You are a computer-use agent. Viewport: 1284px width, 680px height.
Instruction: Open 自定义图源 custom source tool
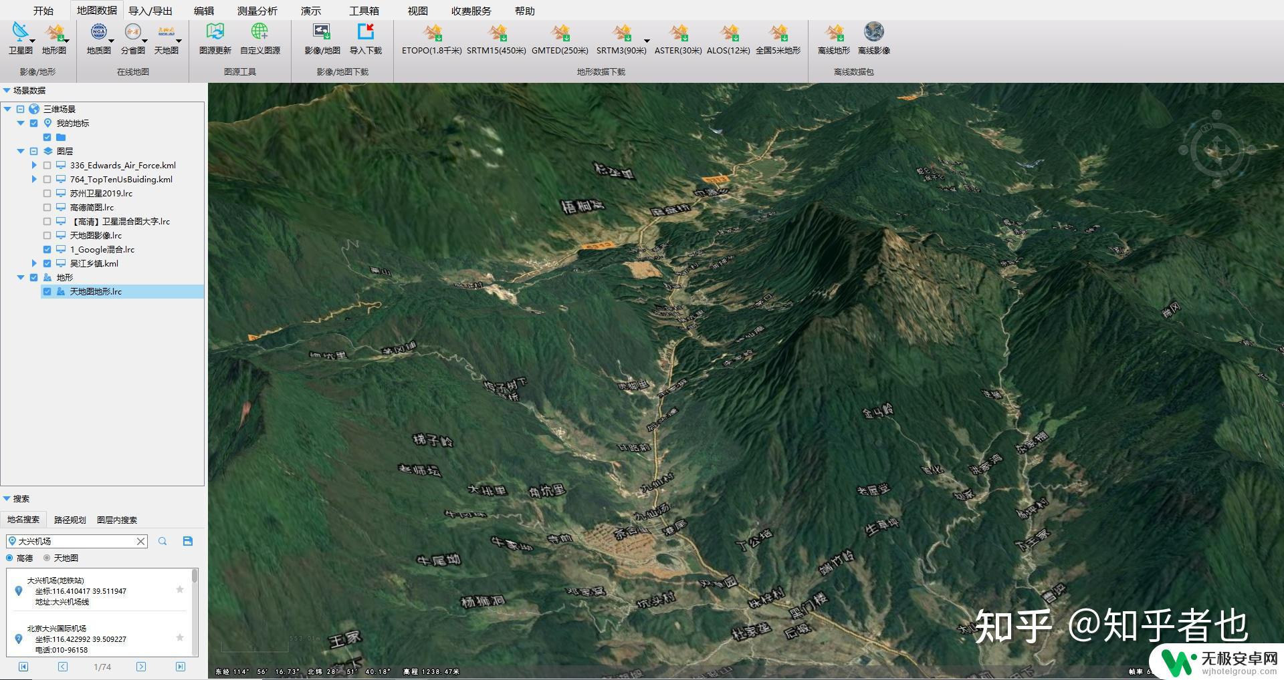260,39
